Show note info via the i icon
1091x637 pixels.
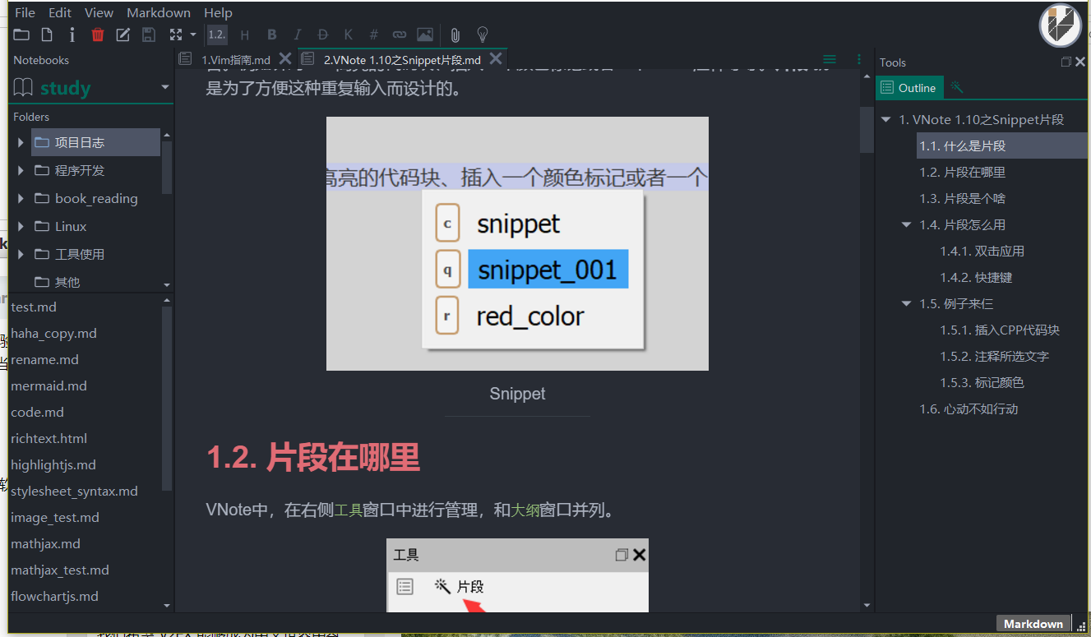tap(72, 35)
